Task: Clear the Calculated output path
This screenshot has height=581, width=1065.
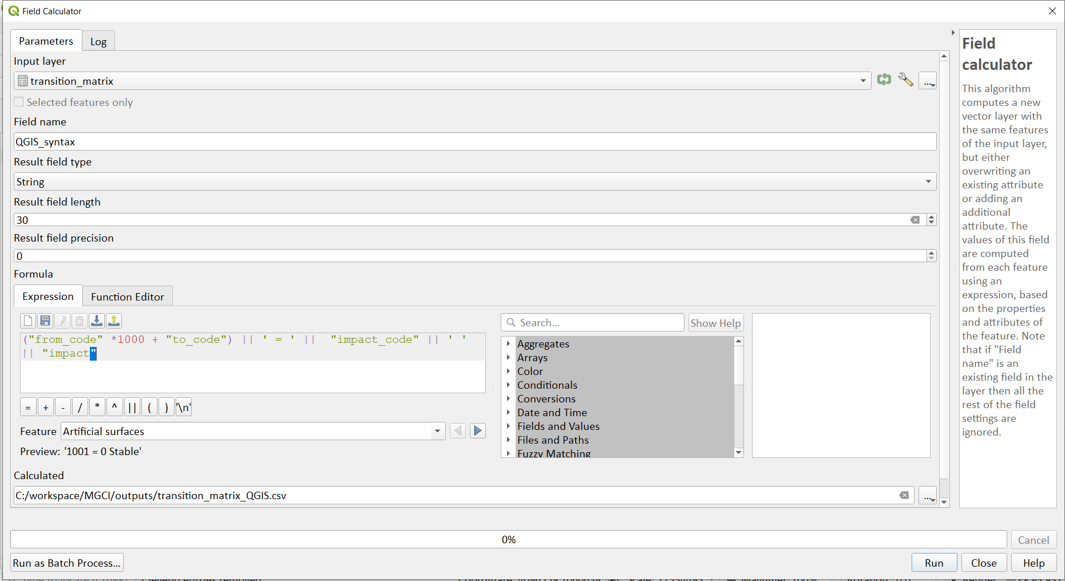Action: pos(904,495)
